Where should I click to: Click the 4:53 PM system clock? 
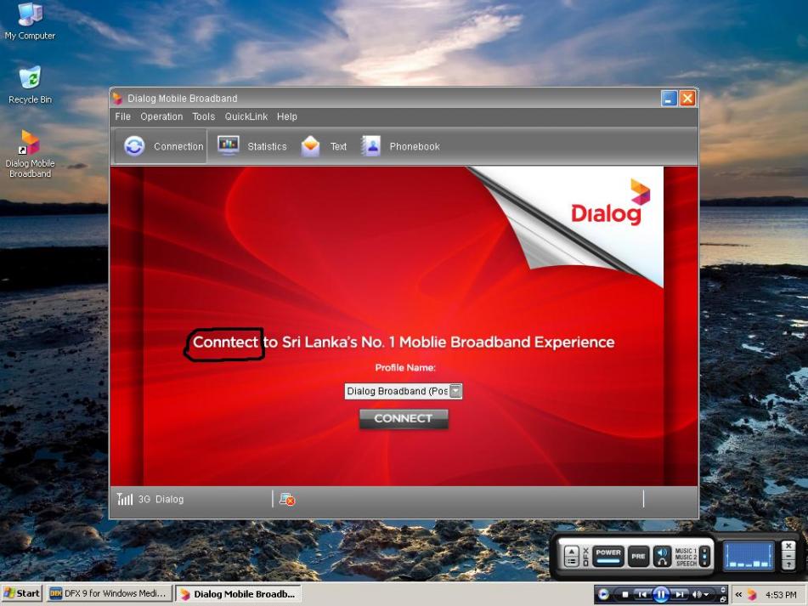[781, 595]
